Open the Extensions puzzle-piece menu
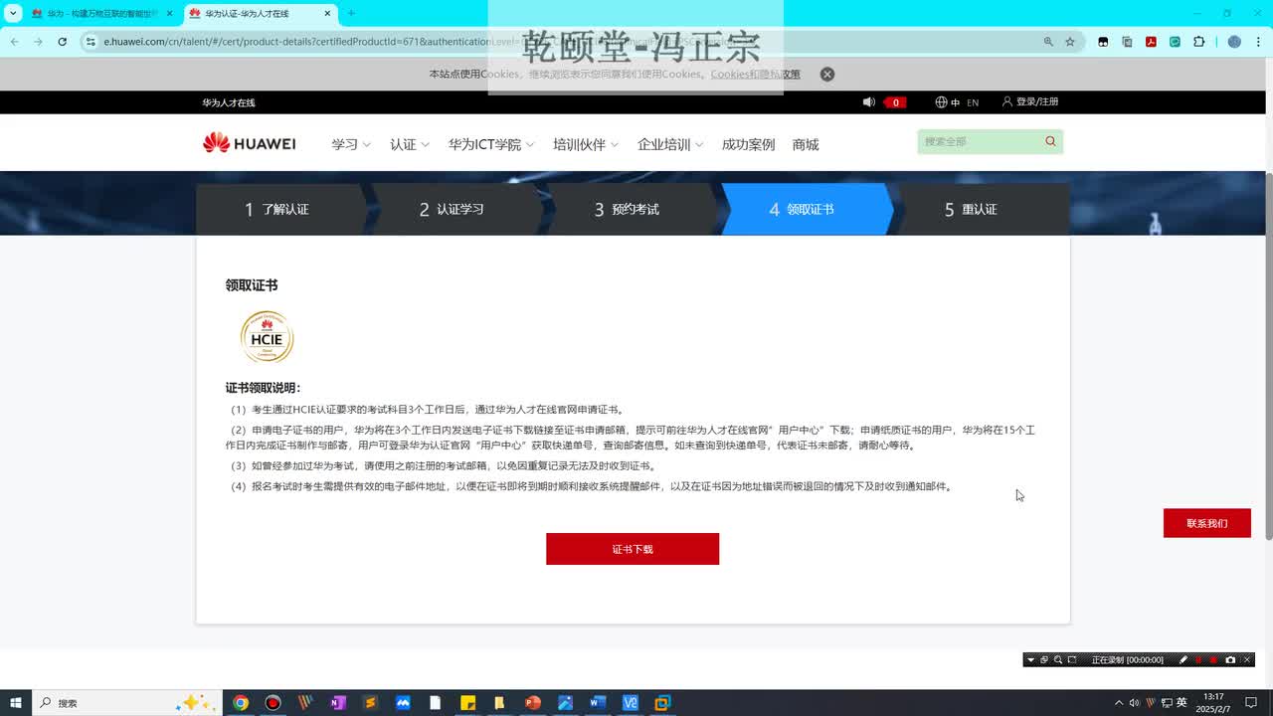 click(x=1198, y=42)
